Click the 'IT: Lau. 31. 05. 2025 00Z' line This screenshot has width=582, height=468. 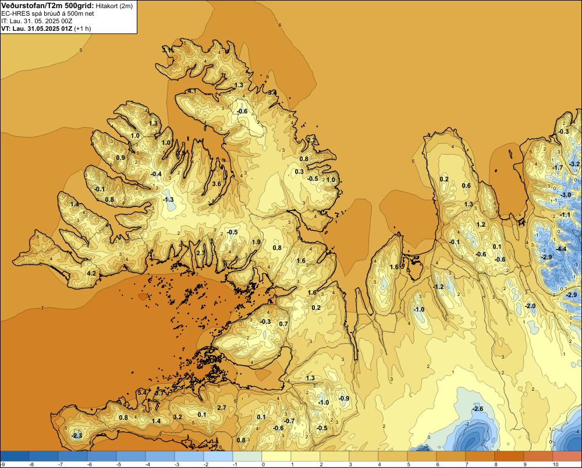(x=37, y=21)
